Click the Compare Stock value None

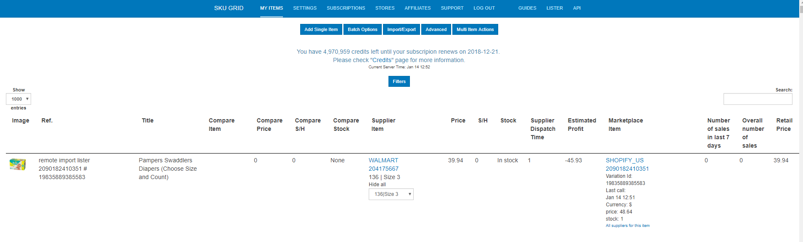coord(338,160)
